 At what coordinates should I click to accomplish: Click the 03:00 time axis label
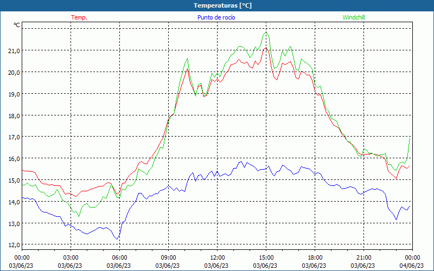[x=71, y=257]
